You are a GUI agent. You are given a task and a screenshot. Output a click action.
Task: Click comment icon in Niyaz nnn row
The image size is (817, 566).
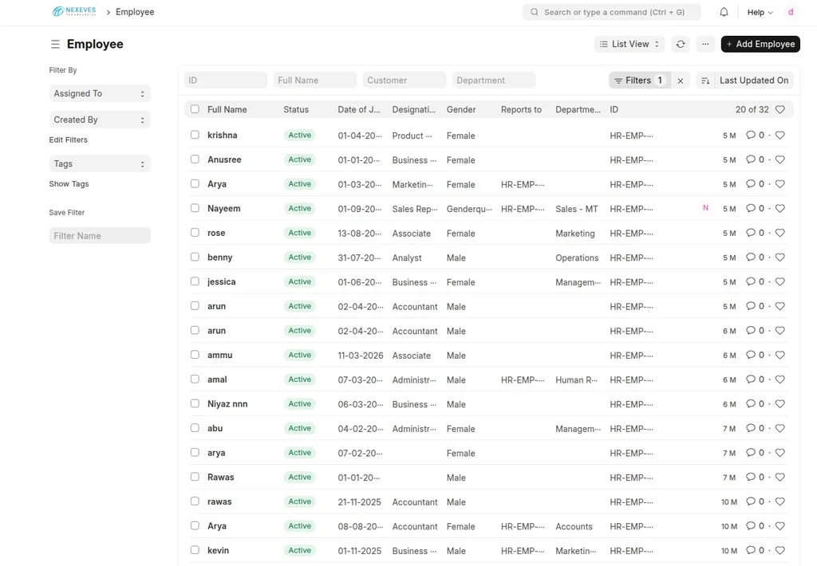point(750,403)
